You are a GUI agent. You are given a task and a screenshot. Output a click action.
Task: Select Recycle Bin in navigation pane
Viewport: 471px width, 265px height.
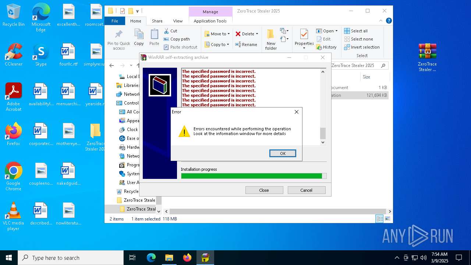coord(127,191)
